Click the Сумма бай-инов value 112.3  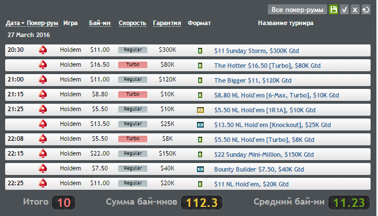tap(202, 202)
